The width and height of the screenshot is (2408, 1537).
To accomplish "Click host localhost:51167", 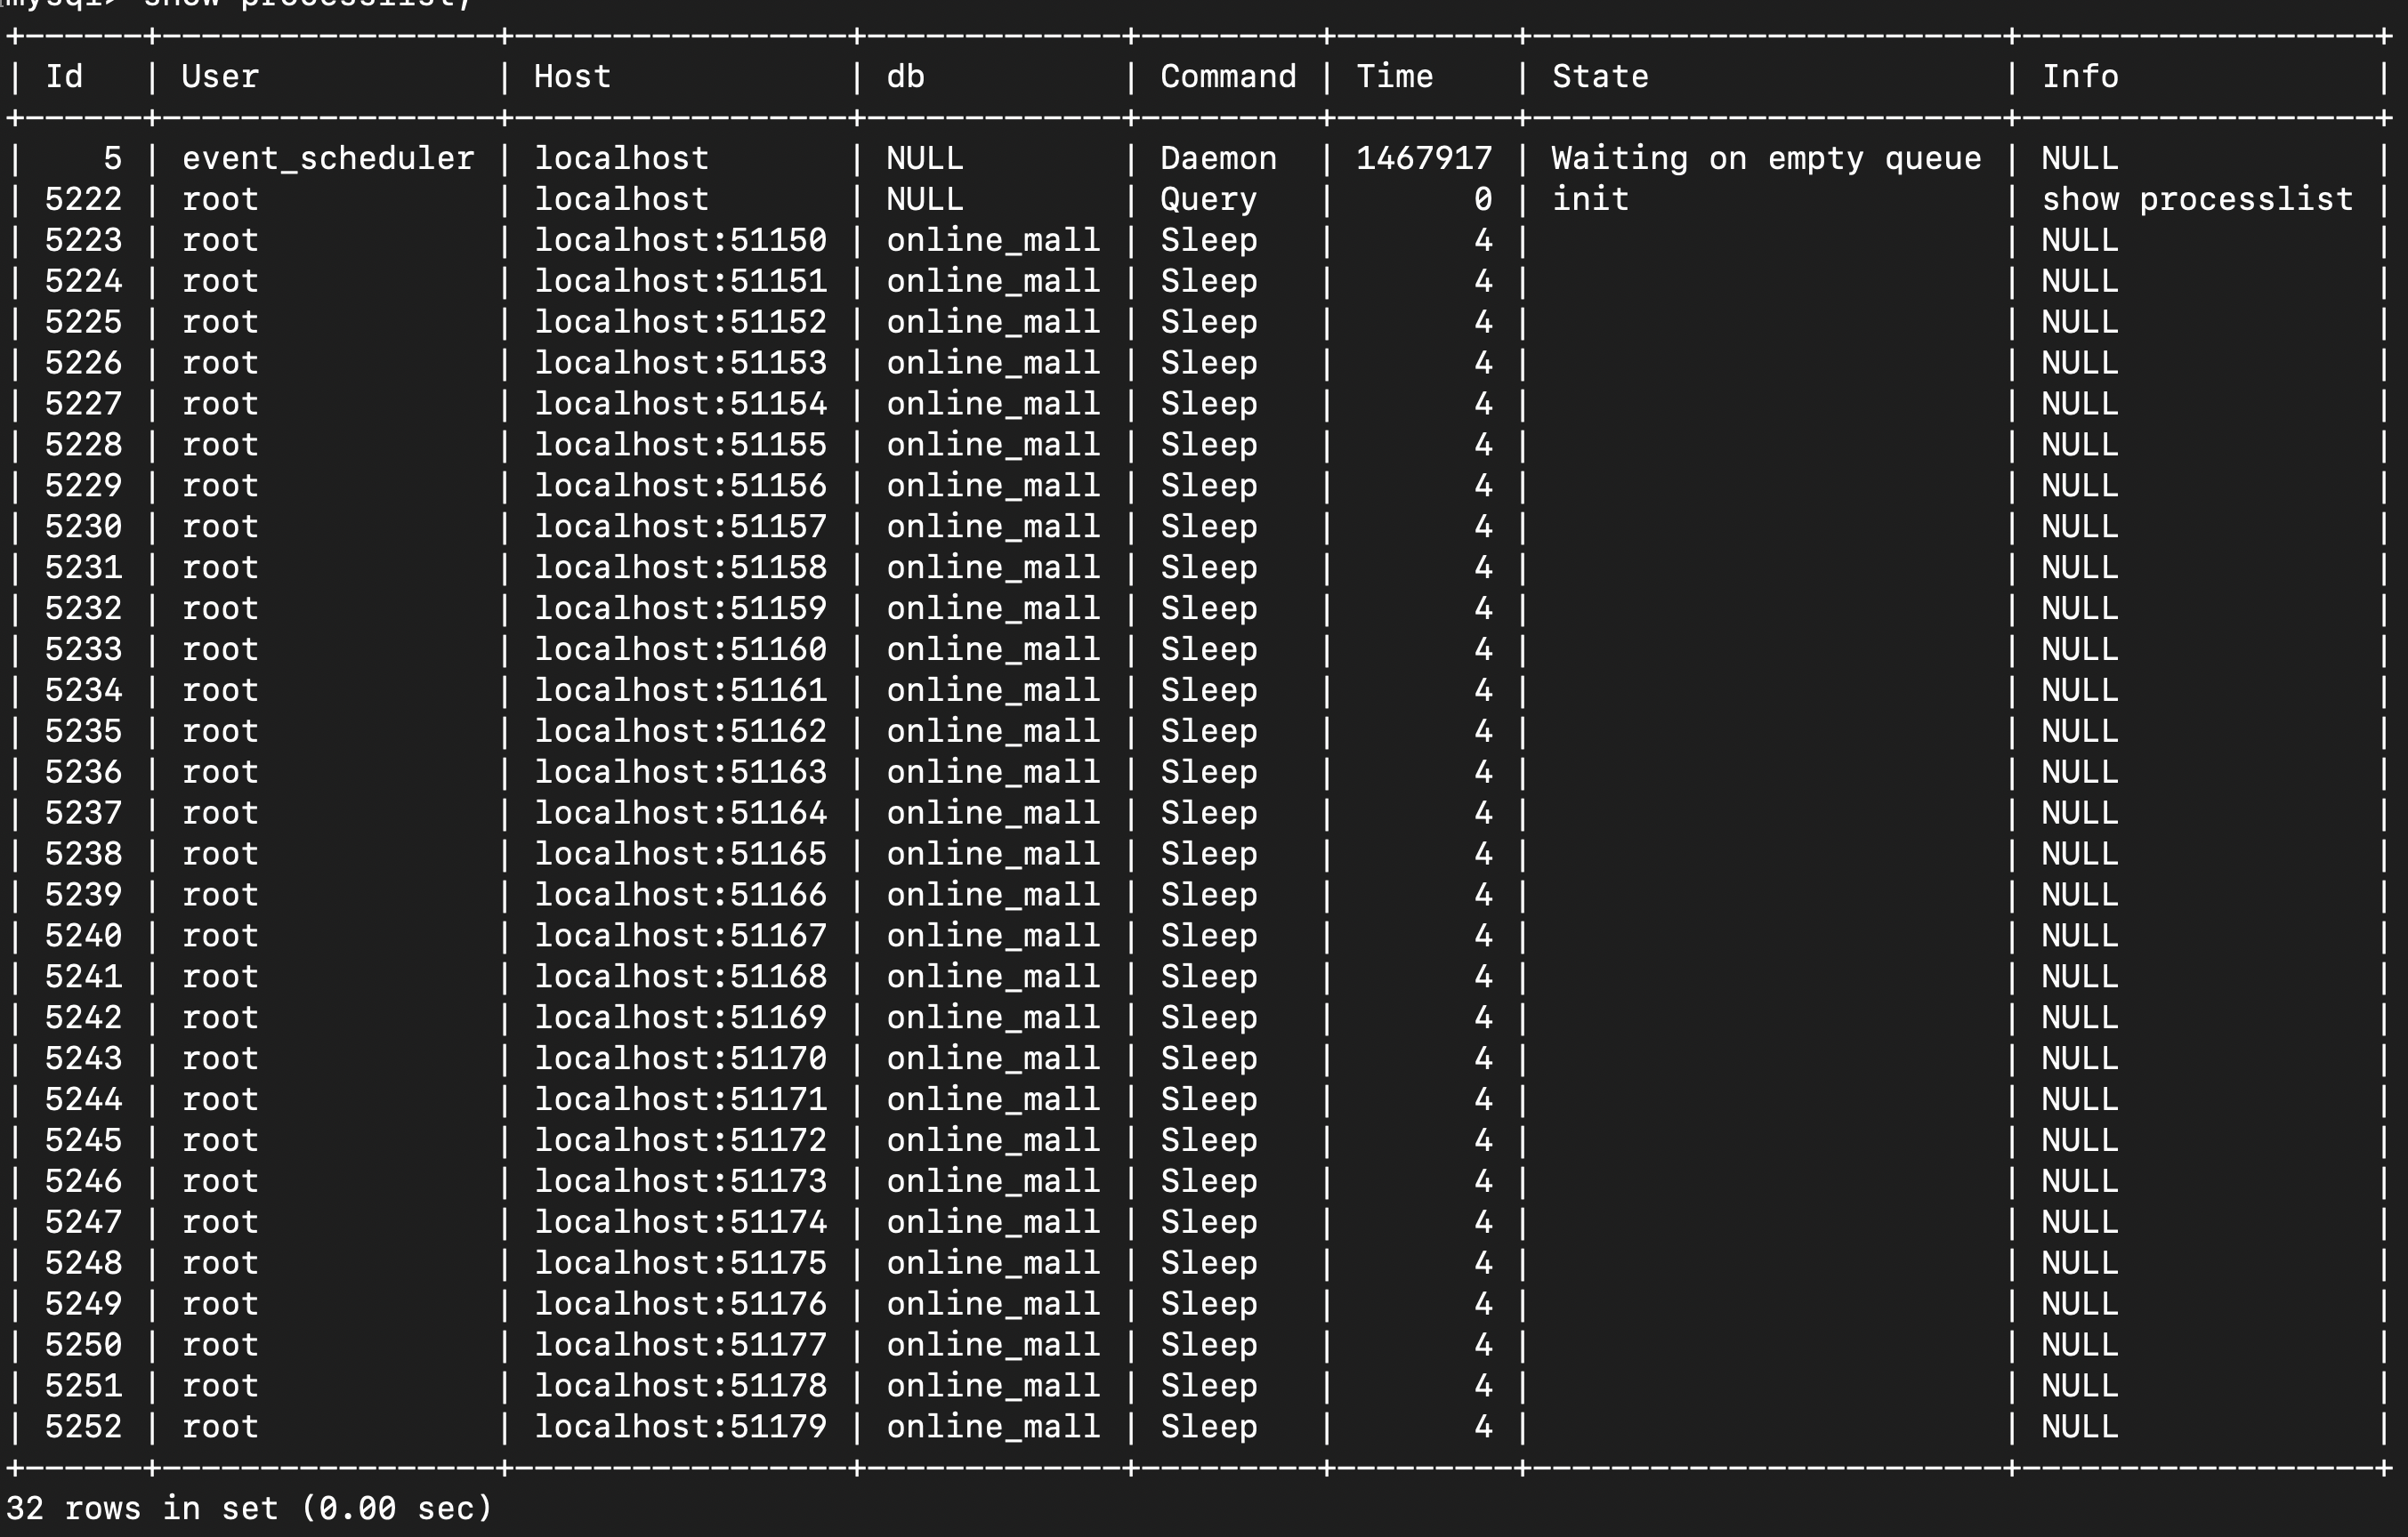I will (680, 937).
